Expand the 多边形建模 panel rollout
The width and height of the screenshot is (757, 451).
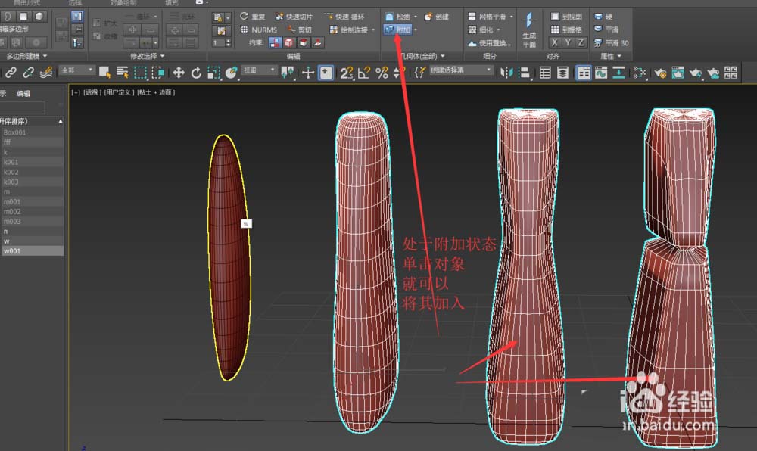click(26, 56)
